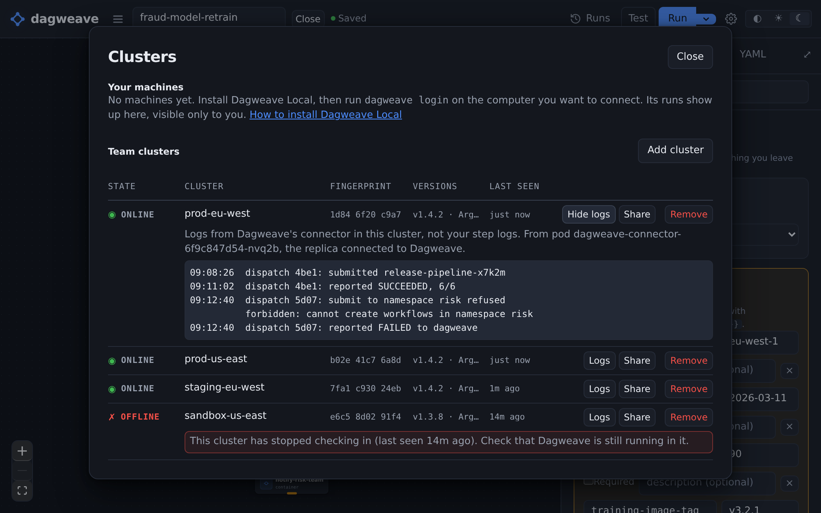Fit canvas to screen icon

(x=22, y=490)
